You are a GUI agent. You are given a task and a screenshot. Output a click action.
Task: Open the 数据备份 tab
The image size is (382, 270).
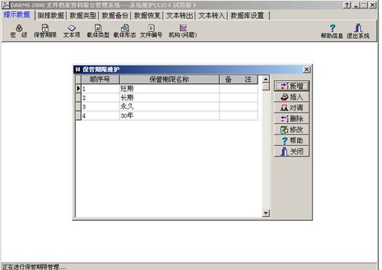coord(115,16)
